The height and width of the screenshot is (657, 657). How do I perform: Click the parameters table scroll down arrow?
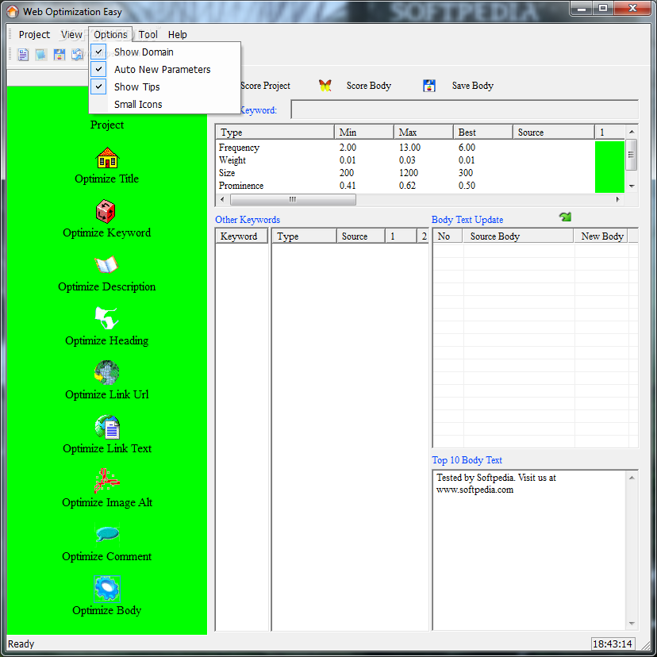pos(632,186)
